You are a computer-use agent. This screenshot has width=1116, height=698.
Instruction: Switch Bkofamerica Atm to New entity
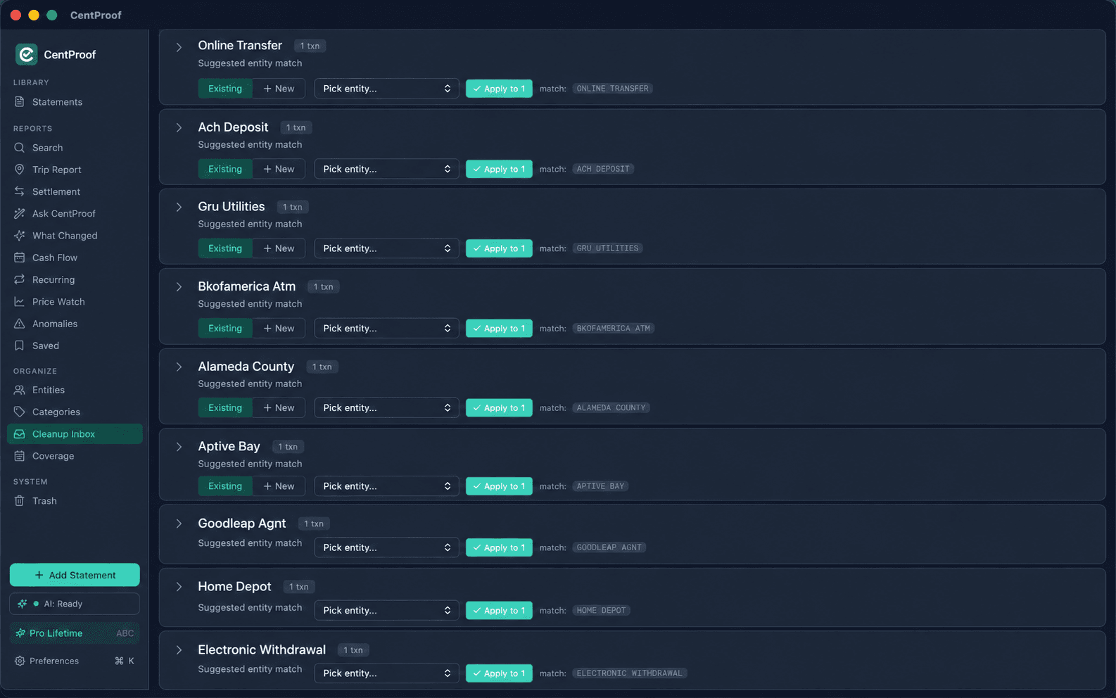coord(279,329)
